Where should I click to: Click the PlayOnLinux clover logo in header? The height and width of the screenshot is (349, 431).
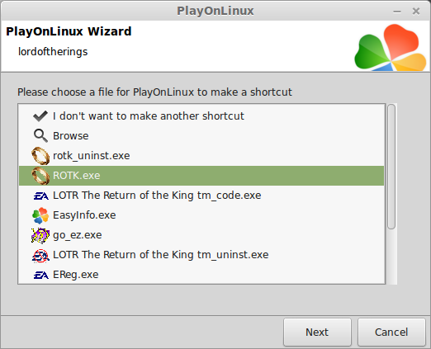click(391, 47)
